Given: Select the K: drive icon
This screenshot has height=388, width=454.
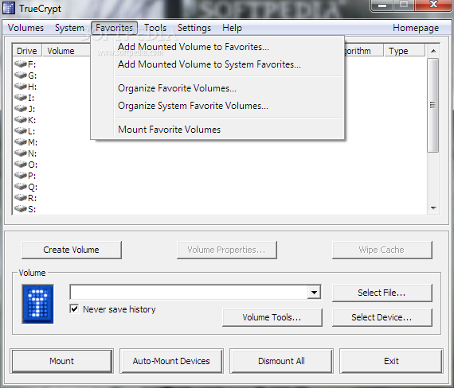Looking at the screenshot, I should coord(21,119).
